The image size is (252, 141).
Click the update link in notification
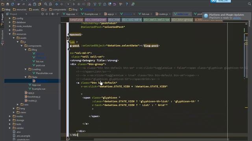[x=237, y=18]
